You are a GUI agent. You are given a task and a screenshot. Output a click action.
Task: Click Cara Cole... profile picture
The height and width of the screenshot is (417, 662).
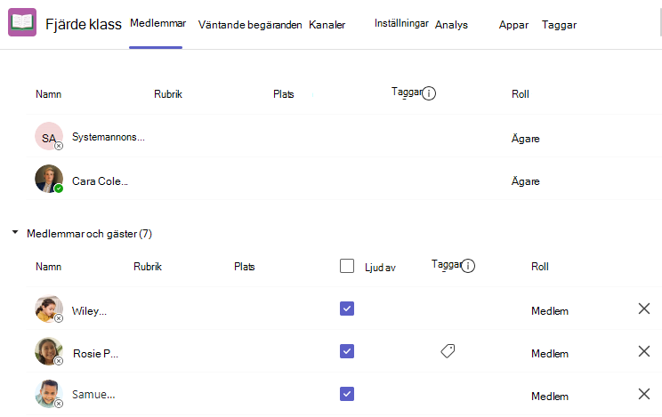[x=49, y=179]
